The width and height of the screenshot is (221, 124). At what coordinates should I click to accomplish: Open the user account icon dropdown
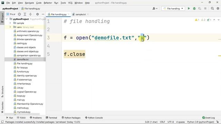[155, 9]
